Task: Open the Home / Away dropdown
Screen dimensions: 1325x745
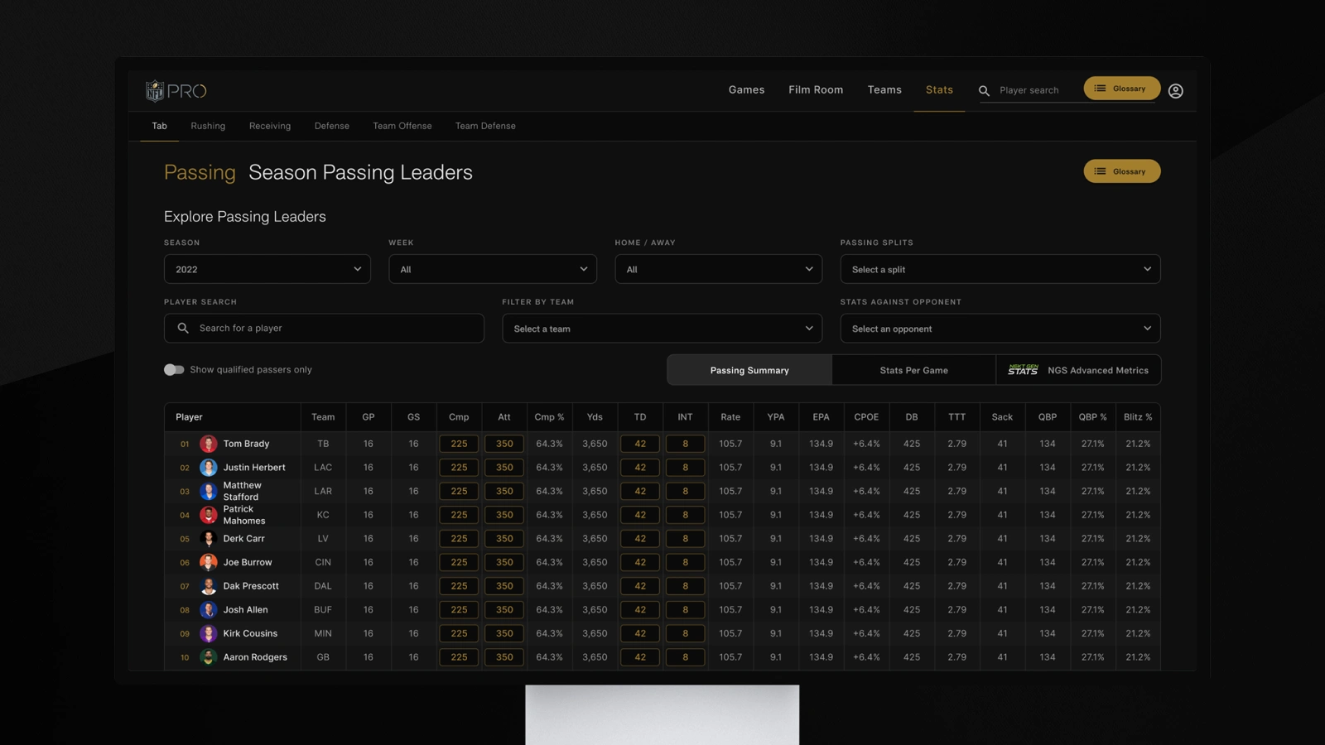Action: pos(719,269)
